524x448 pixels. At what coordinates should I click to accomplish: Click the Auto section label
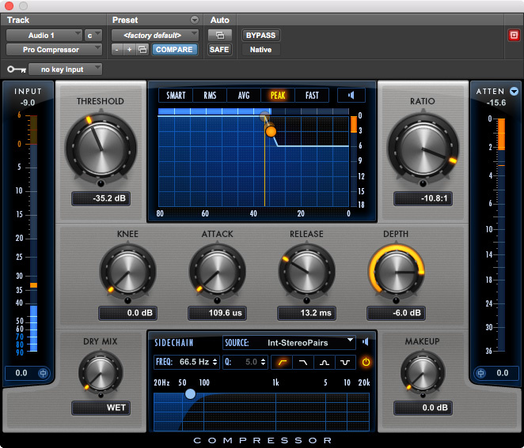click(x=219, y=20)
